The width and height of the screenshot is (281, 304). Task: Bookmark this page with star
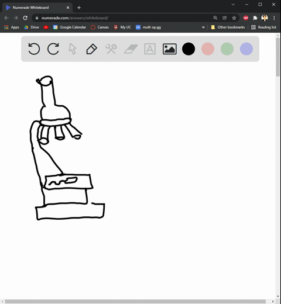(234, 18)
